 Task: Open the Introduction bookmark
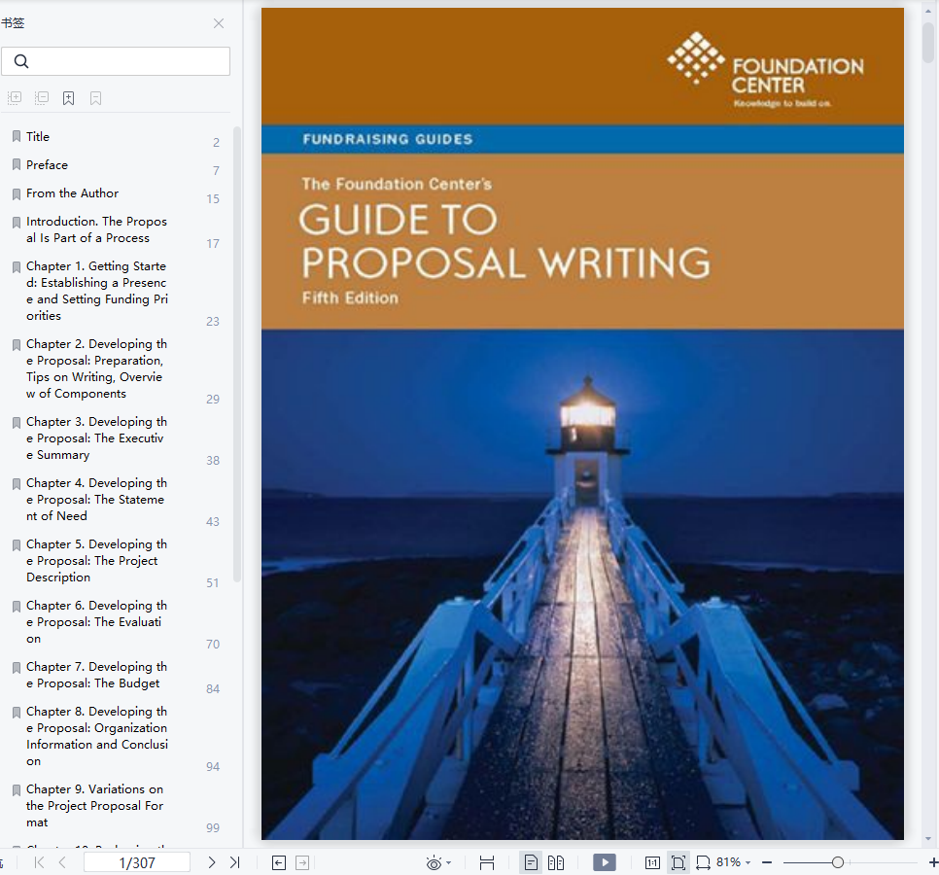coord(96,229)
